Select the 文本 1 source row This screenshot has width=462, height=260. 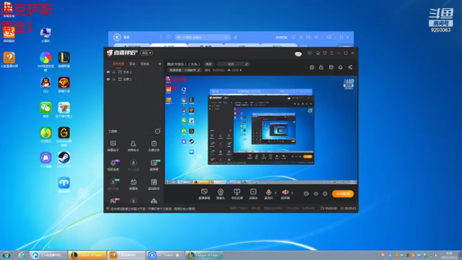point(134,72)
